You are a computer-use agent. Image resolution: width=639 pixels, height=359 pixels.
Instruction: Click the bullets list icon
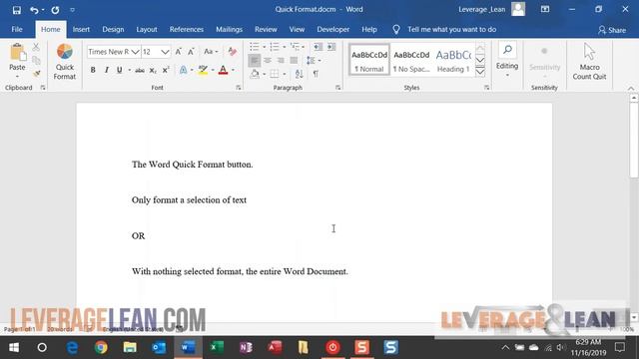pyautogui.click(x=255, y=47)
